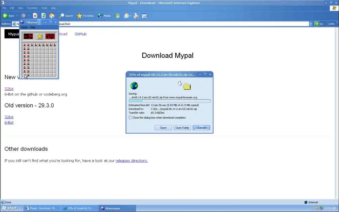Click the folder icon in download dialog
The height and width of the screenshot is (212, 339).
point(187,86)
